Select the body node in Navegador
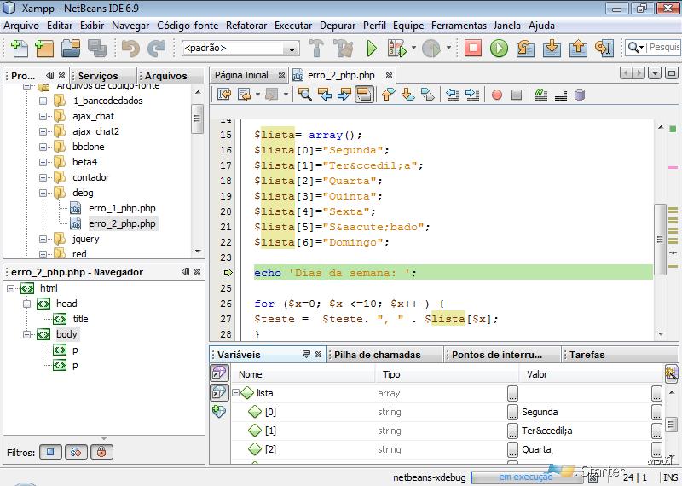The image size is (682, 486). 66,334
